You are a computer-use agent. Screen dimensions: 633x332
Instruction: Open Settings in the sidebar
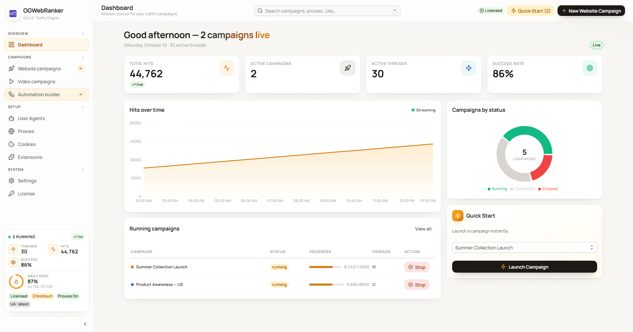[x=47, y=181]
